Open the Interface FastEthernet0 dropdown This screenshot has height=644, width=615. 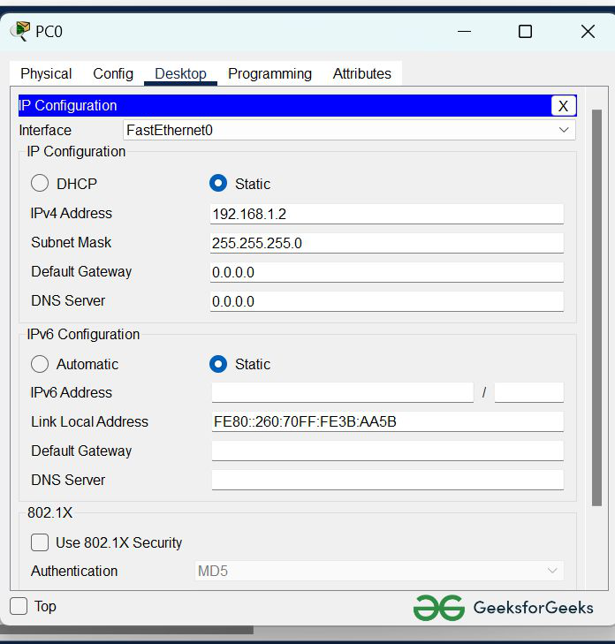[349, 130]
